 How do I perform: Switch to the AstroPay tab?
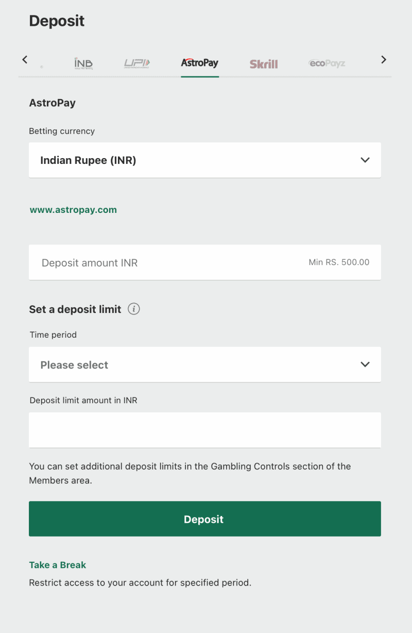pos(200,63)
